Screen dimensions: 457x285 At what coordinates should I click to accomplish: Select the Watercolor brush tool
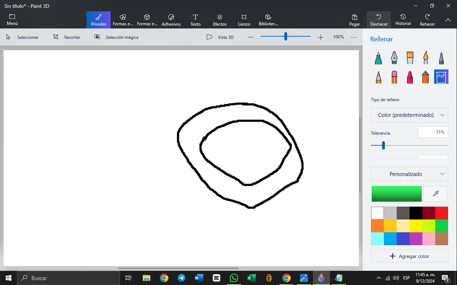(426, 58)
